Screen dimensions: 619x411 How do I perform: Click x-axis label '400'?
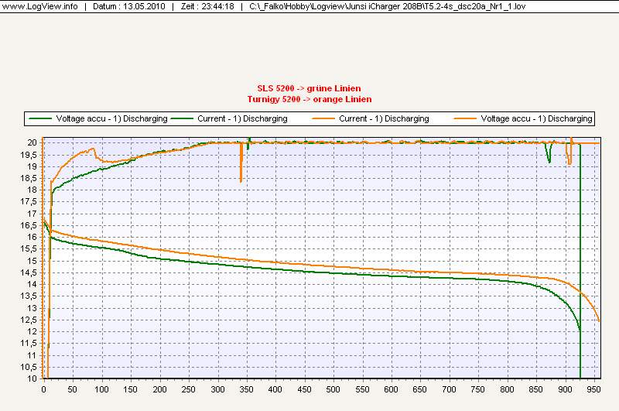275,389
